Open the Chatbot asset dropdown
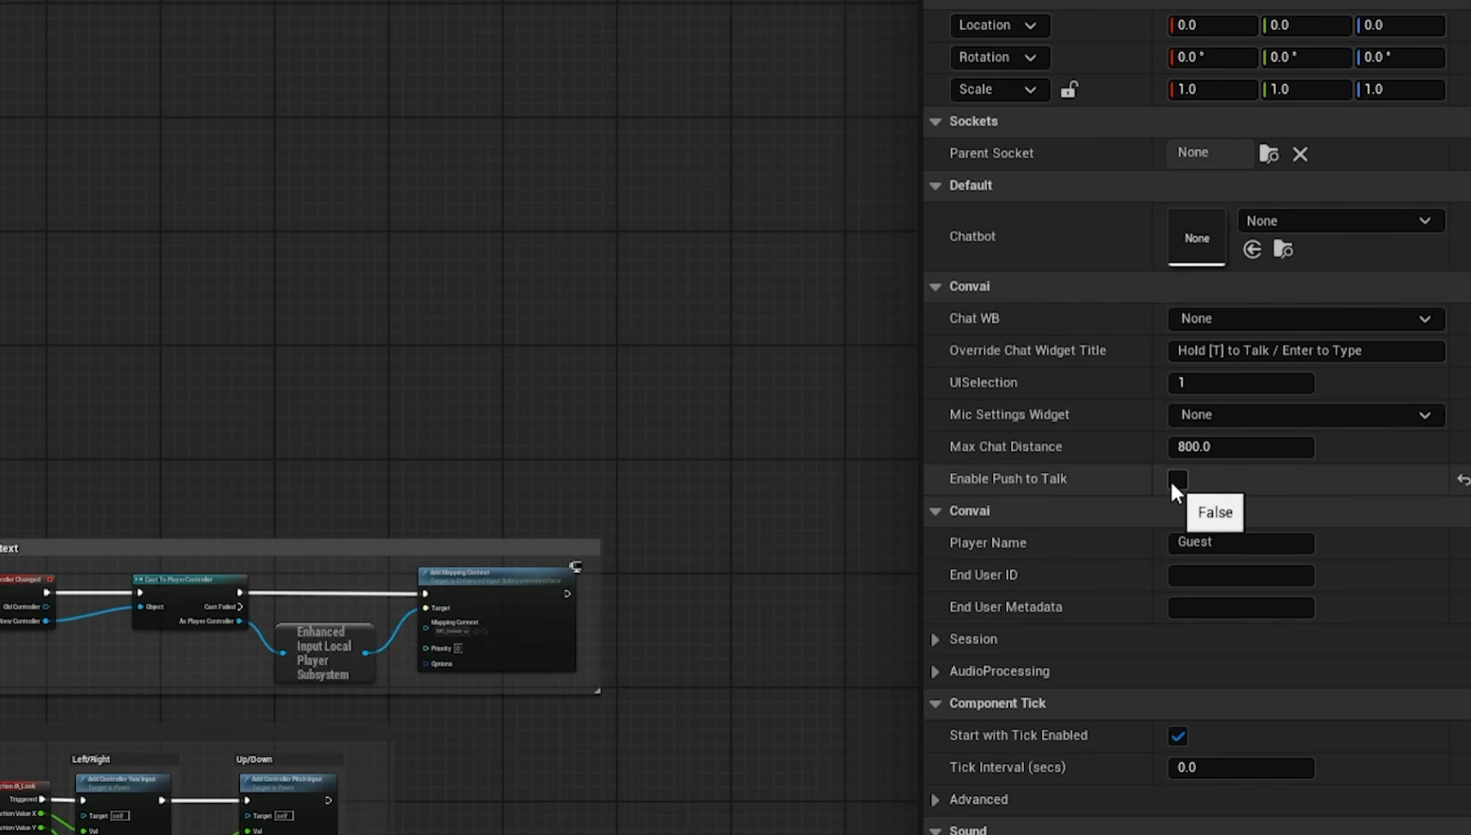 coord(1340,221)
